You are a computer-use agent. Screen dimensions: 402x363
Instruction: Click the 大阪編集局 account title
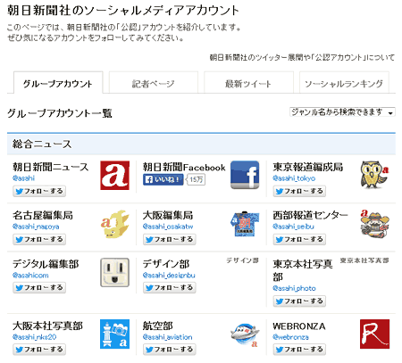click(168, 215)
